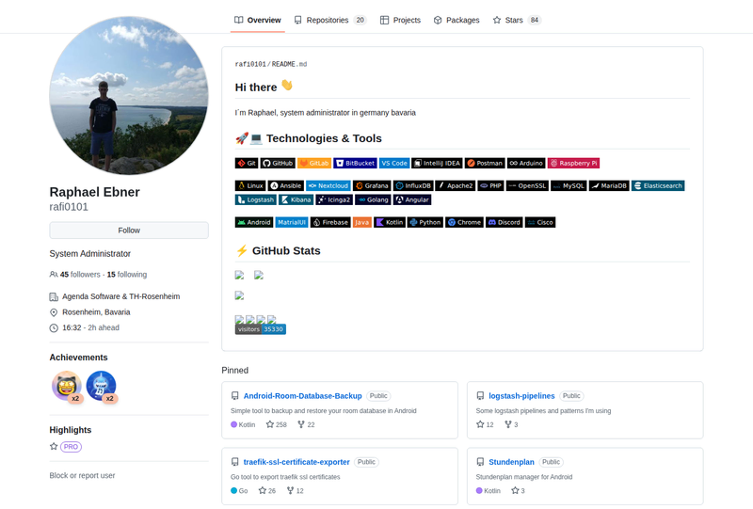The height and width of the screenshot is (509, 753).
Task: Click the Grafana badge
Action: [372, 186]
